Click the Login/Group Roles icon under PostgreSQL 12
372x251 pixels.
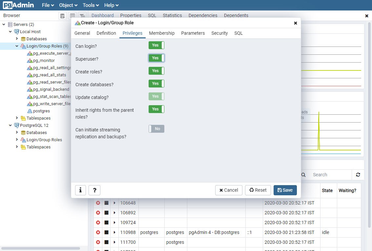pyautogui.click(x=23, y=140)
